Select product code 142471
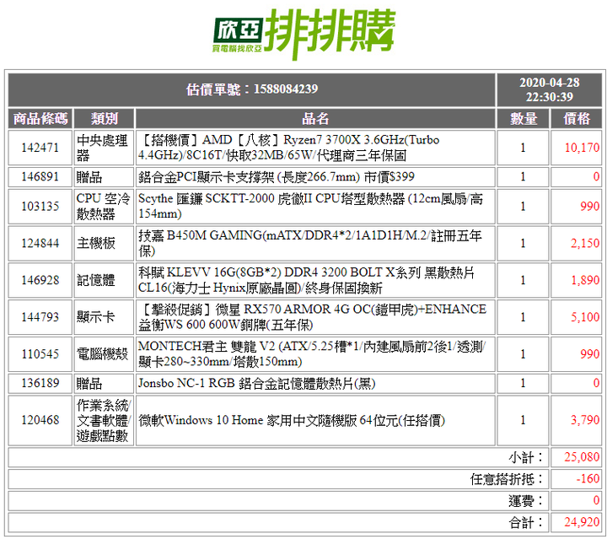The height and width of the screenshot is (539, 607). [40, 148]
